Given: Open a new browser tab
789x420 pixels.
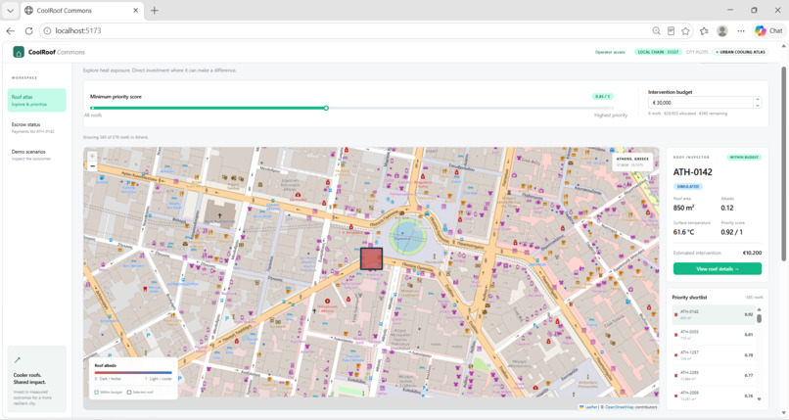Looking at the screenshot, I should [x=155, y=10].
